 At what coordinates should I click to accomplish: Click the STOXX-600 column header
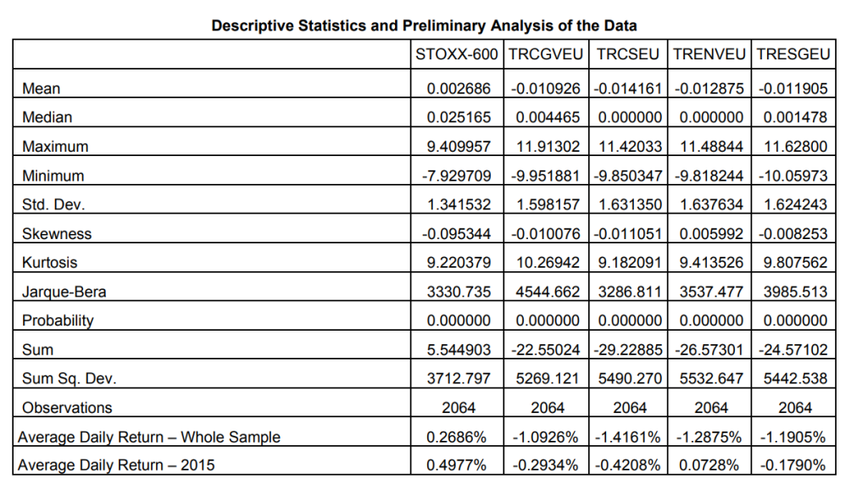pyautogui.click(x=457, y=54)
